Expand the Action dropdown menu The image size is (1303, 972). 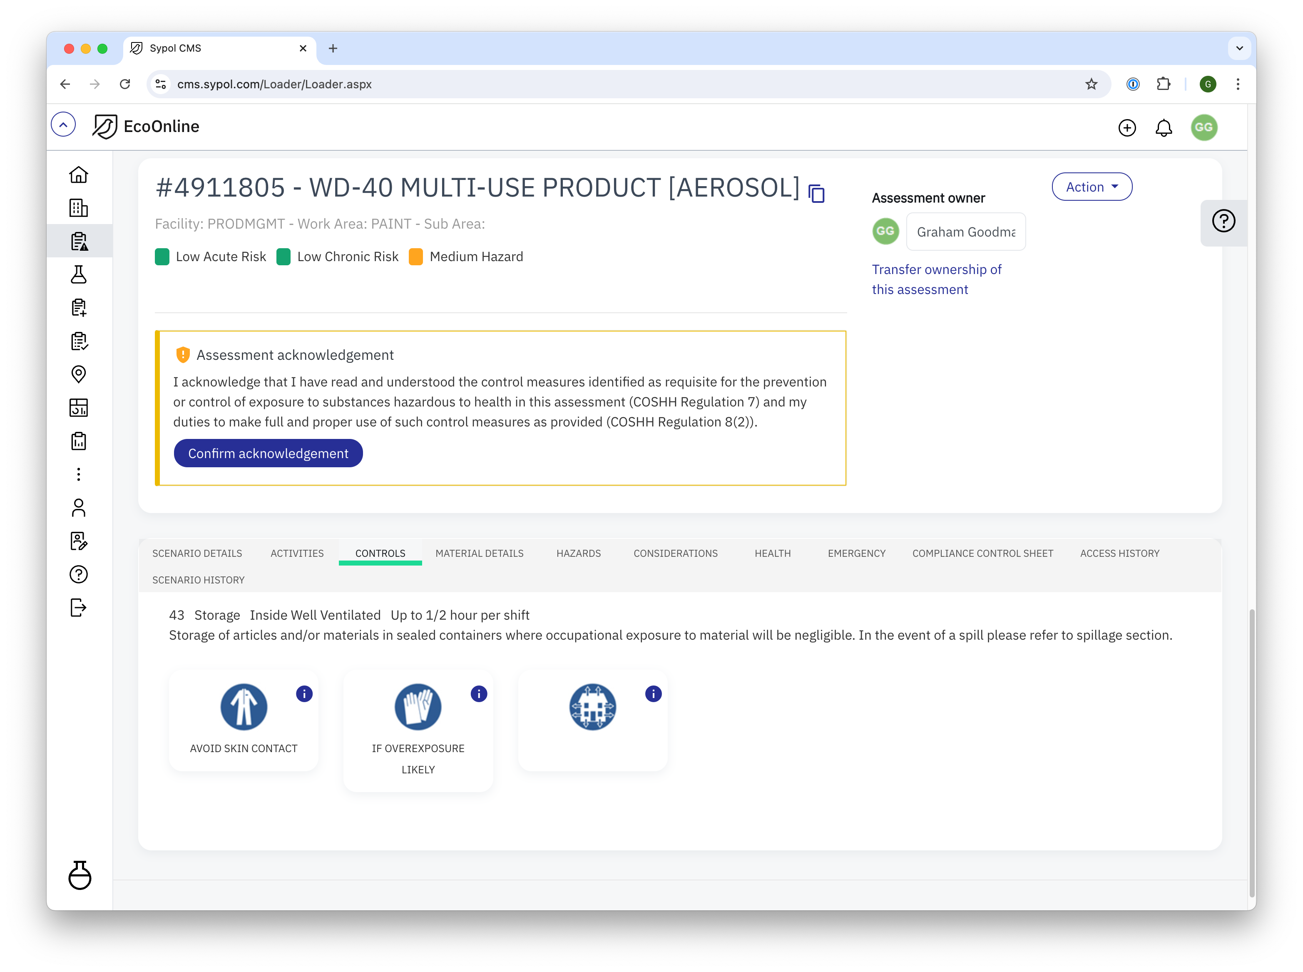pyautogui.click(x=1091, y=187)
